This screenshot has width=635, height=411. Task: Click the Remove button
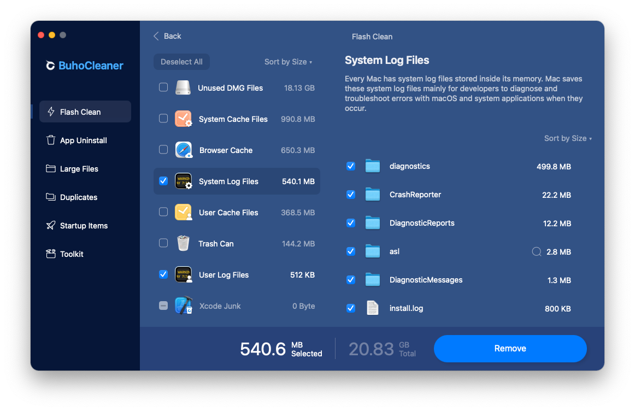pos(510,348)
